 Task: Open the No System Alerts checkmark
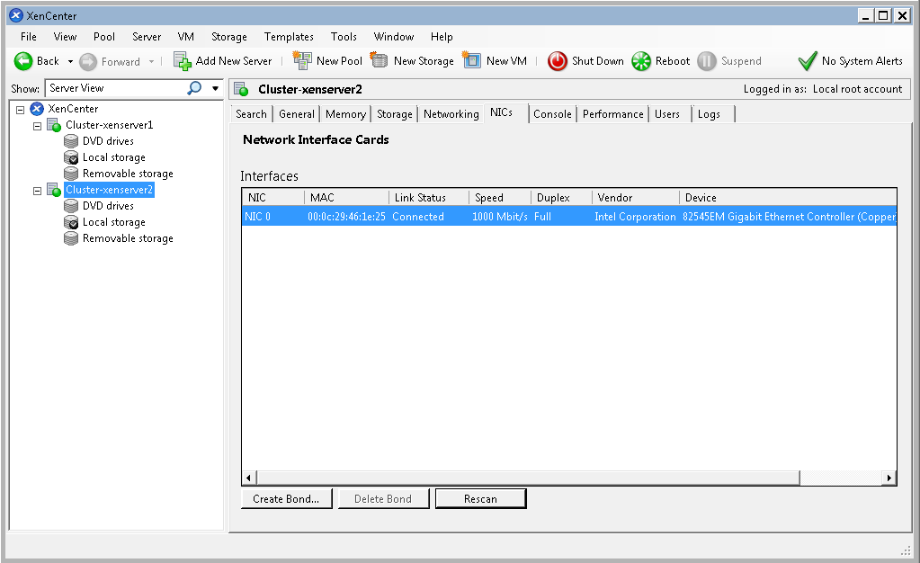tap(808, 61)
